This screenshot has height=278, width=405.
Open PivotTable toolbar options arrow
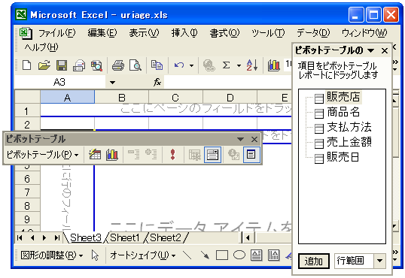[240, 139]
